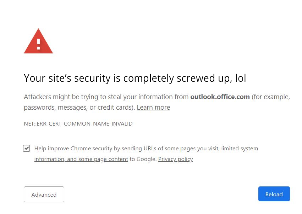302x214 pixels.
Task: Click the Advanced button
Action: tap(44, 195)
